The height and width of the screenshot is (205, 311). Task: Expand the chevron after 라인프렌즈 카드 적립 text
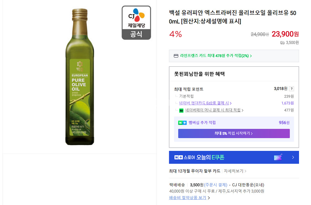click(x=251, y=56)
